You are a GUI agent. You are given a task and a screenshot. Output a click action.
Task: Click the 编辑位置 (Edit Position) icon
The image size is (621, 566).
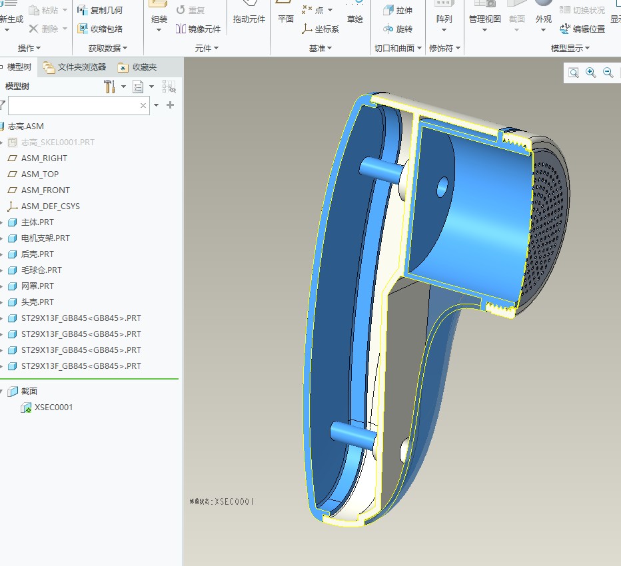pos(565,29)
